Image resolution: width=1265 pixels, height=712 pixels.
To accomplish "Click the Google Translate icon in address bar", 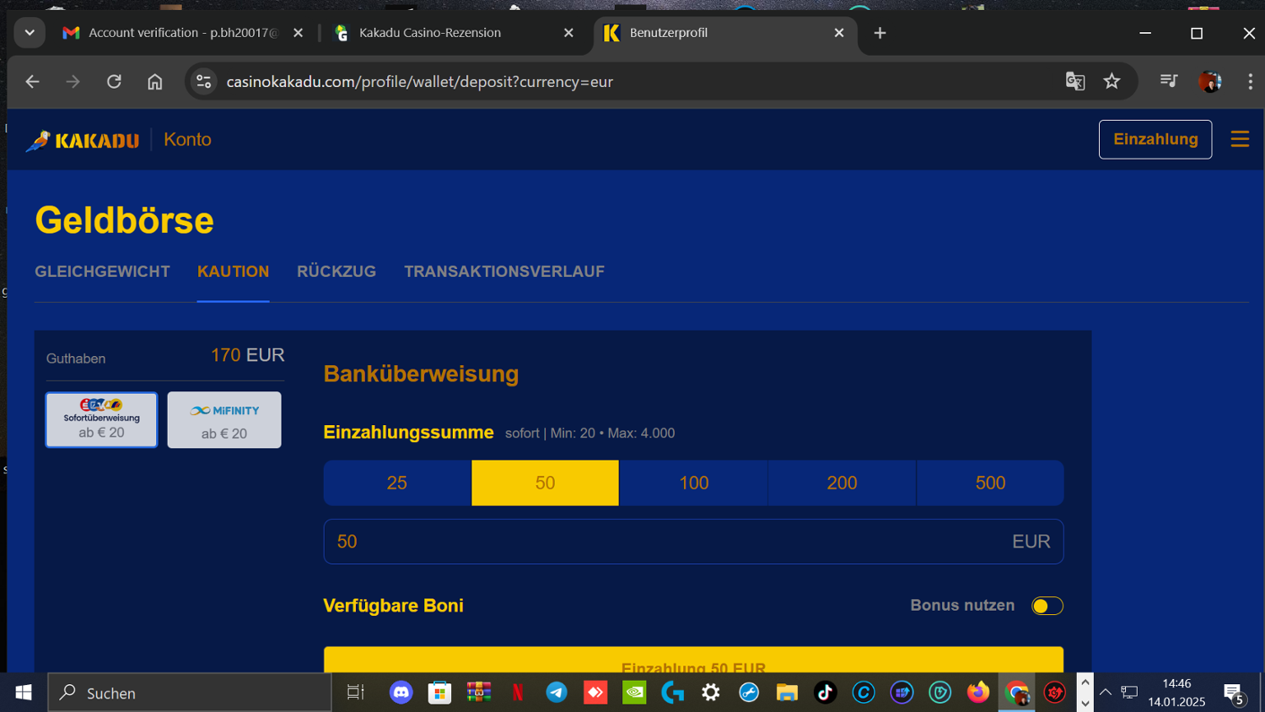I will 1074,82.
